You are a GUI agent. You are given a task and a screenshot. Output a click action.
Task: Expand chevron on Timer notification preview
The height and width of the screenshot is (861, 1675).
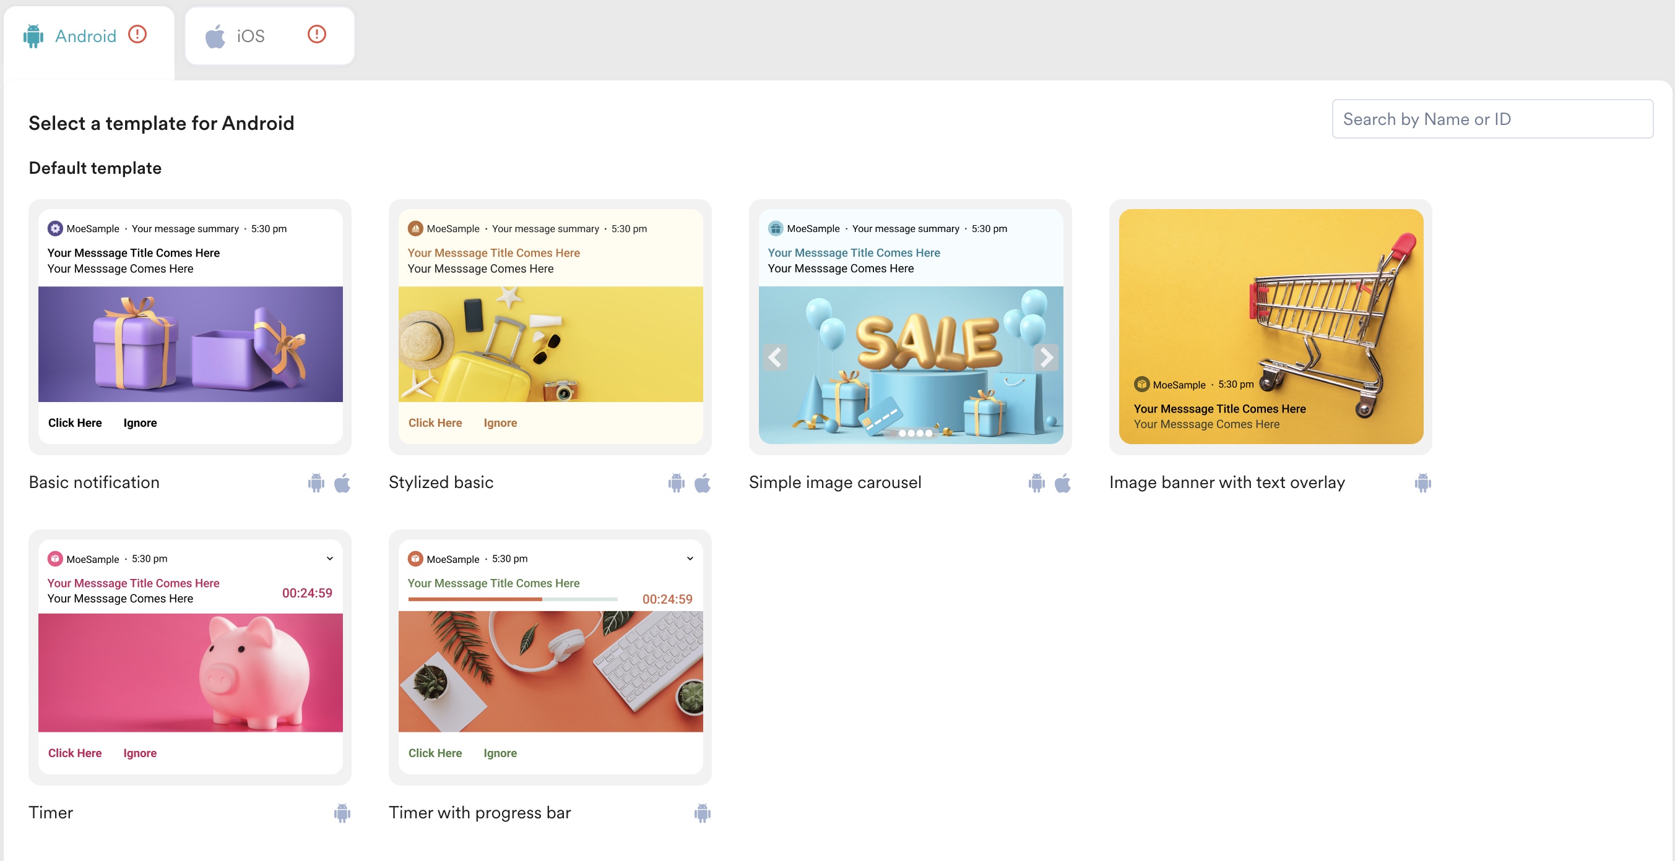[x=330, y=558]
